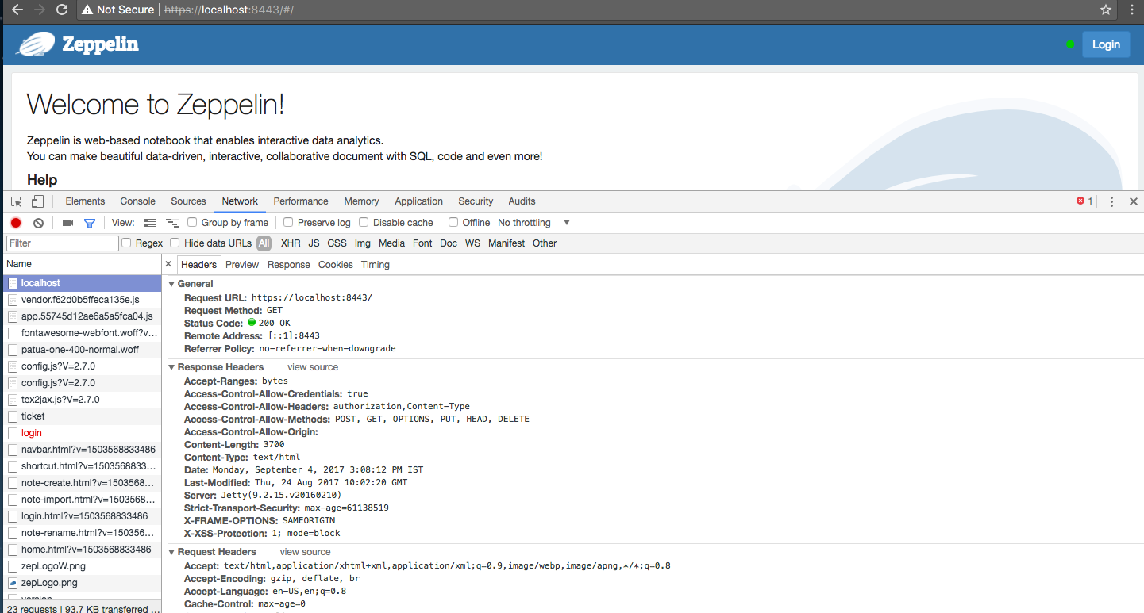This screenshot has height=613, width=1144.
Task: Filter requests by WS type
Action: (x=472, y=243)
